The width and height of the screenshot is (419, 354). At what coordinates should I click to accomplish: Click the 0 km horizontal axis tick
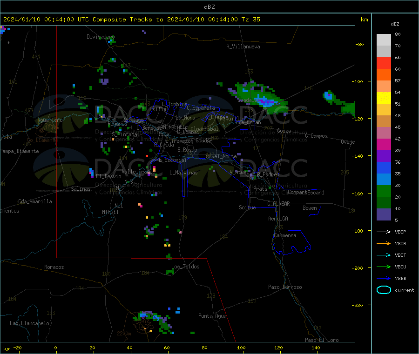pyautogui.click(x=55, y=347)
